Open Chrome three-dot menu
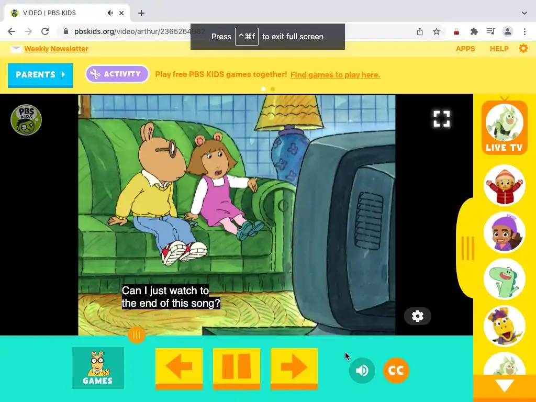Viewport: 536px width, 402px height. [524, 32]
